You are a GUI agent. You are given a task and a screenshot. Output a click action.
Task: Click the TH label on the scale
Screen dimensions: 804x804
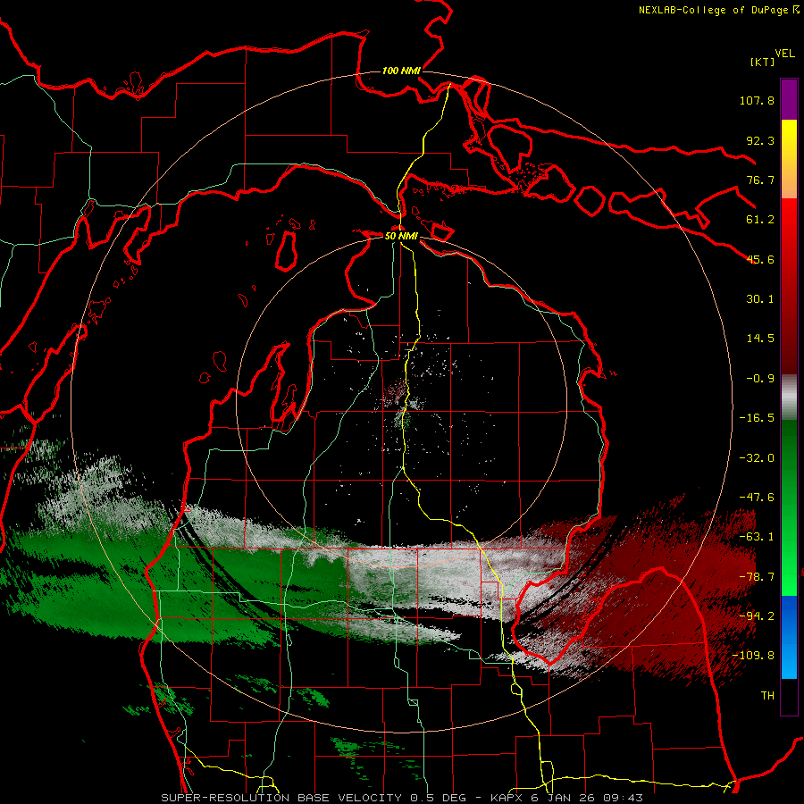click(767, 696)
